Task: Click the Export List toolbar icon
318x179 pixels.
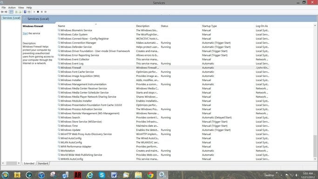Action: [20, 12]
